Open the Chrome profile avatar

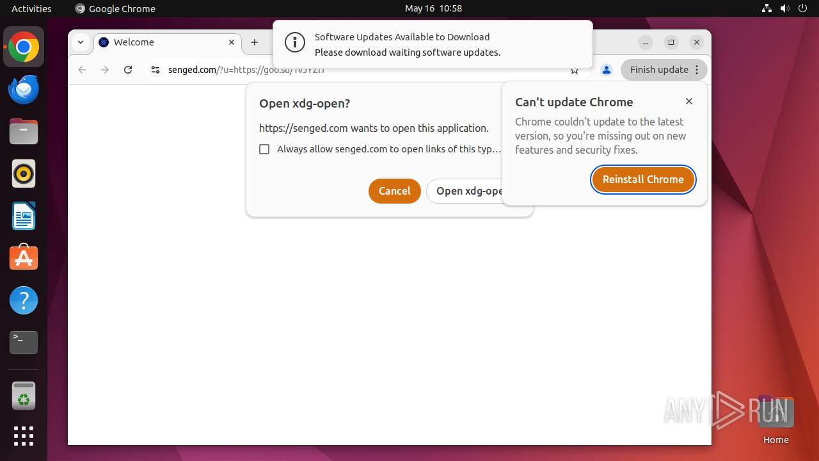607,70
